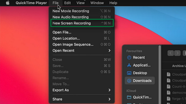Open the Help menu
This screenshot has height=104, width=186.
tap(113, 3)
